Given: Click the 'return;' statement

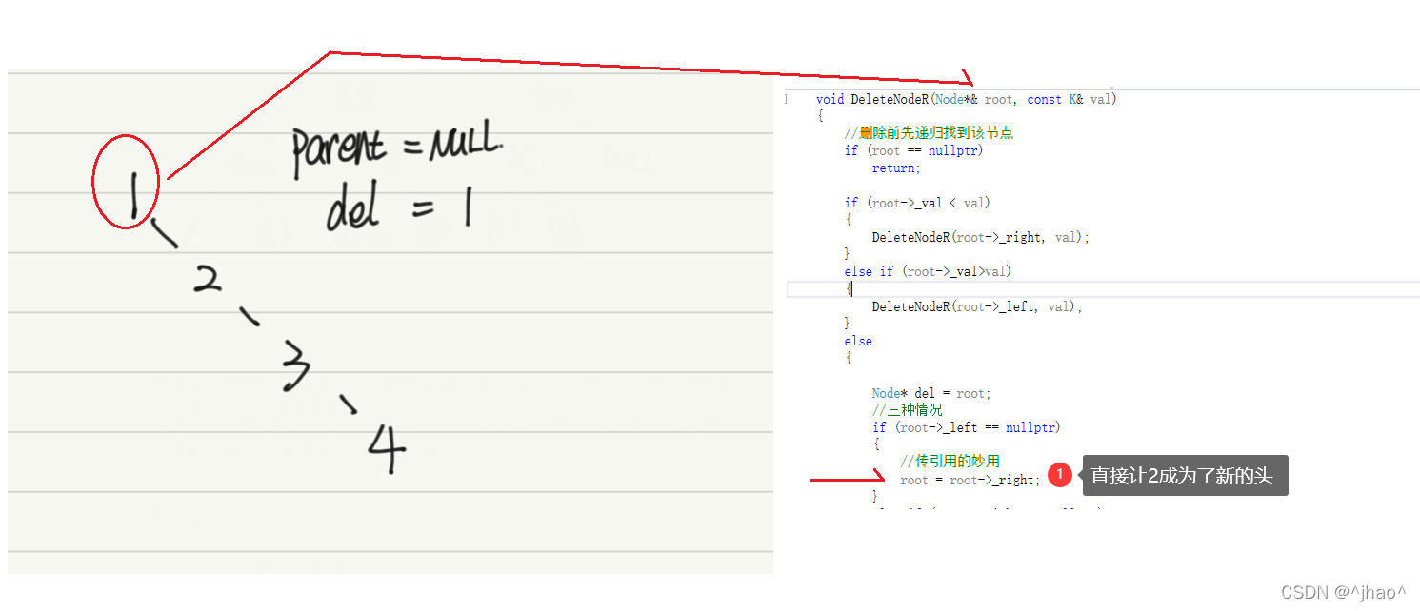Looking at the screenshot, I should pyautogui.click(x=896, y=168).
